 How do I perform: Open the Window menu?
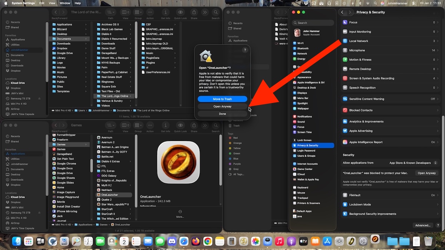click(x=65, y=3)
